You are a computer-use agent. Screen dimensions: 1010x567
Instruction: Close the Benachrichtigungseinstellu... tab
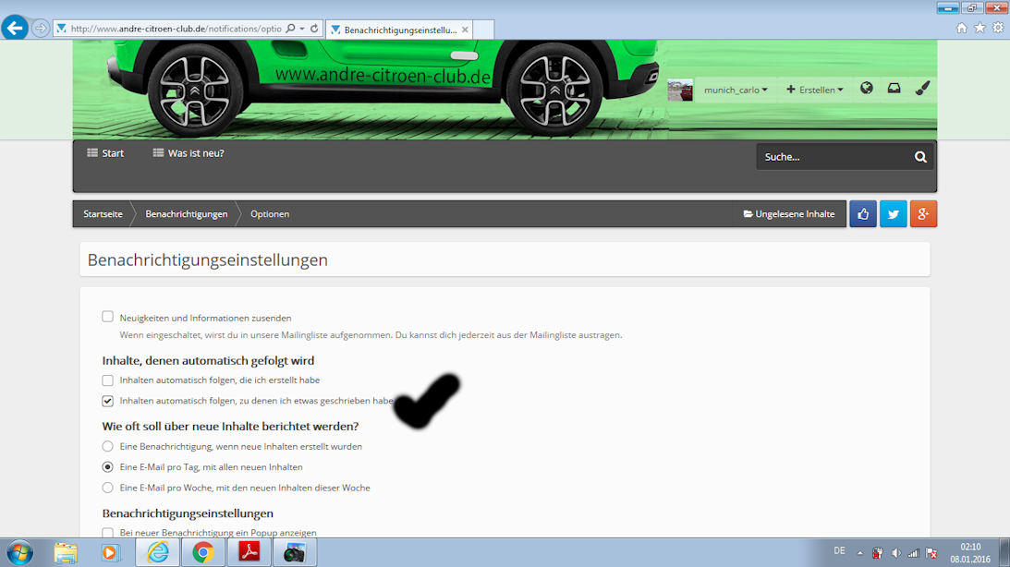coord(465,30)
